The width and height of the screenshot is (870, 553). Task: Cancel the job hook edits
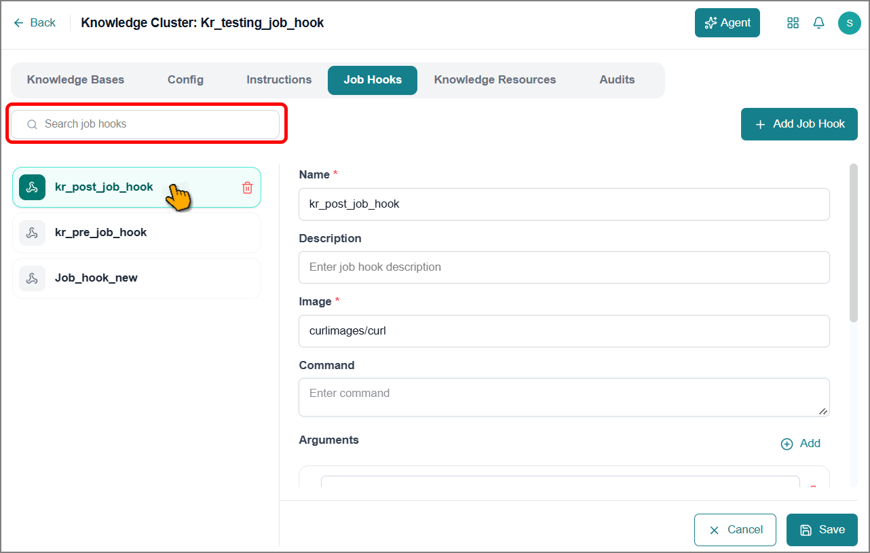point(735,530)
